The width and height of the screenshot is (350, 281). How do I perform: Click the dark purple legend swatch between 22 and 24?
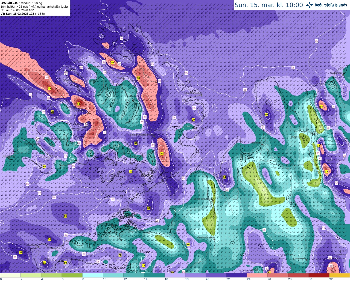pos(237,275)
